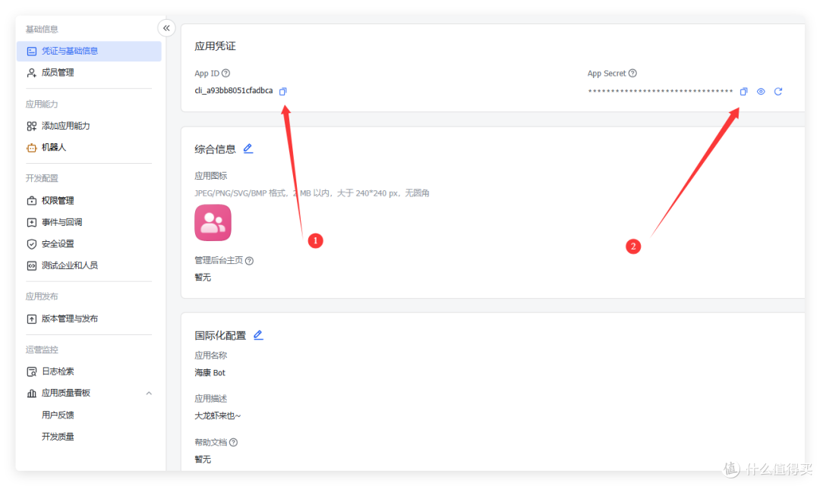Image resolution: width=820 pixels, height=486 pixels.
Task: Click the 应用凭证 heading
Action: [x=215, y=46]
